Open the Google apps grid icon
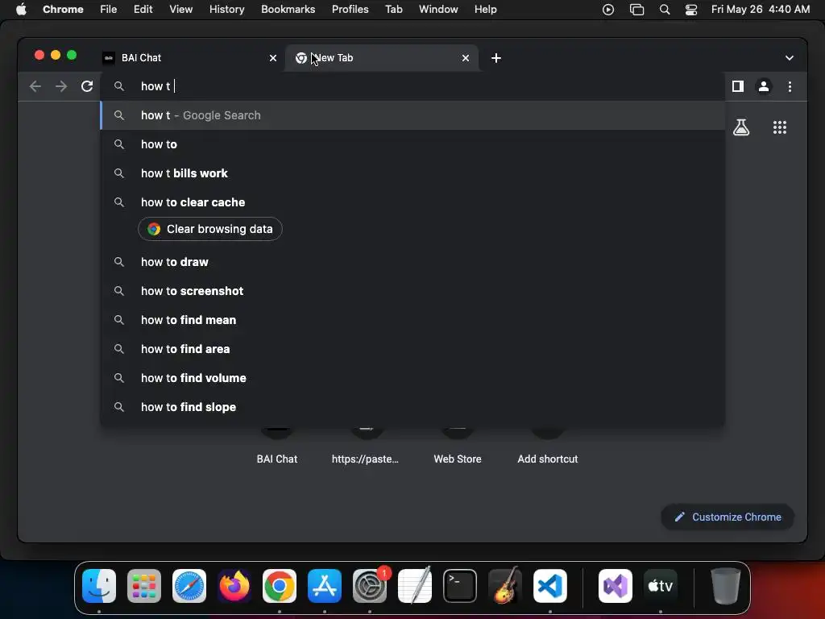Viewport: 825px width, 619px height. click(x=779, y=127)
